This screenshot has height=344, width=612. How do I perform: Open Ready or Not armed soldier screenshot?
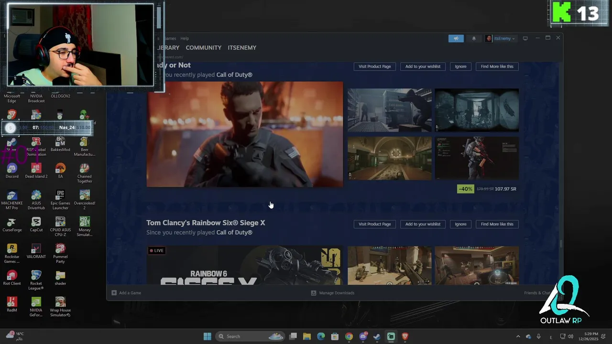tap(477, 158)
